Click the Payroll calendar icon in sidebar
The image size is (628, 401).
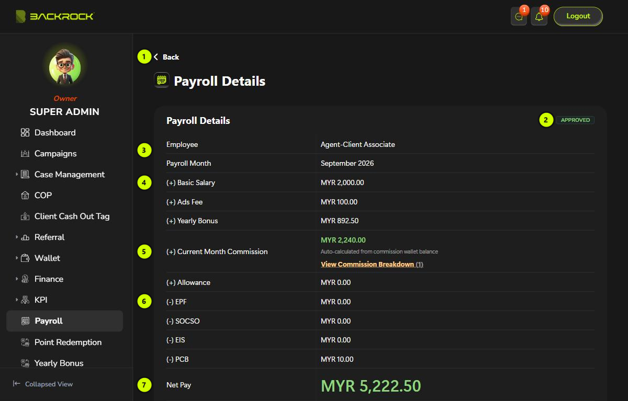click(x=25, y=321)
